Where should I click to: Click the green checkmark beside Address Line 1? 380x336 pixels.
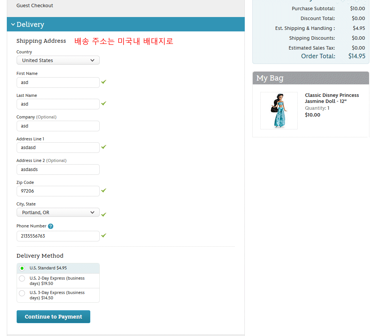coord(103,147)
